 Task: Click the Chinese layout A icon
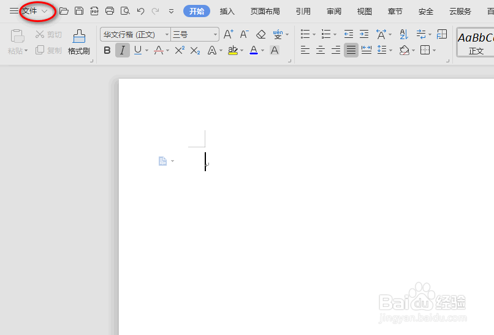[x=381, y=34]
